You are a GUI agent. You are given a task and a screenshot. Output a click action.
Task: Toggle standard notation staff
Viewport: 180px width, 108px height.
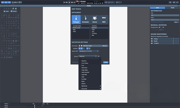click(79, 48)
